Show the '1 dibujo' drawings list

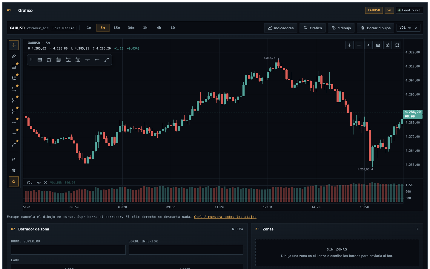(341, 28)
